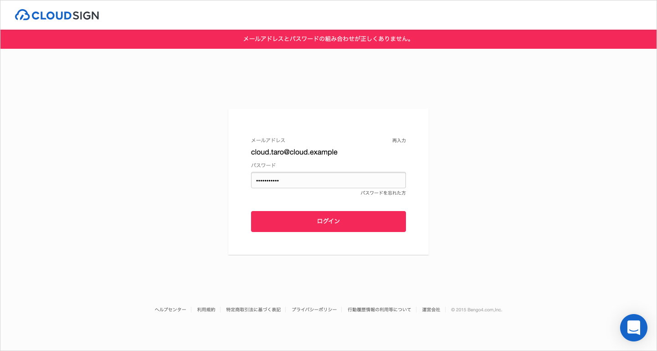Open 利用規約 footer link

[206, 310]
